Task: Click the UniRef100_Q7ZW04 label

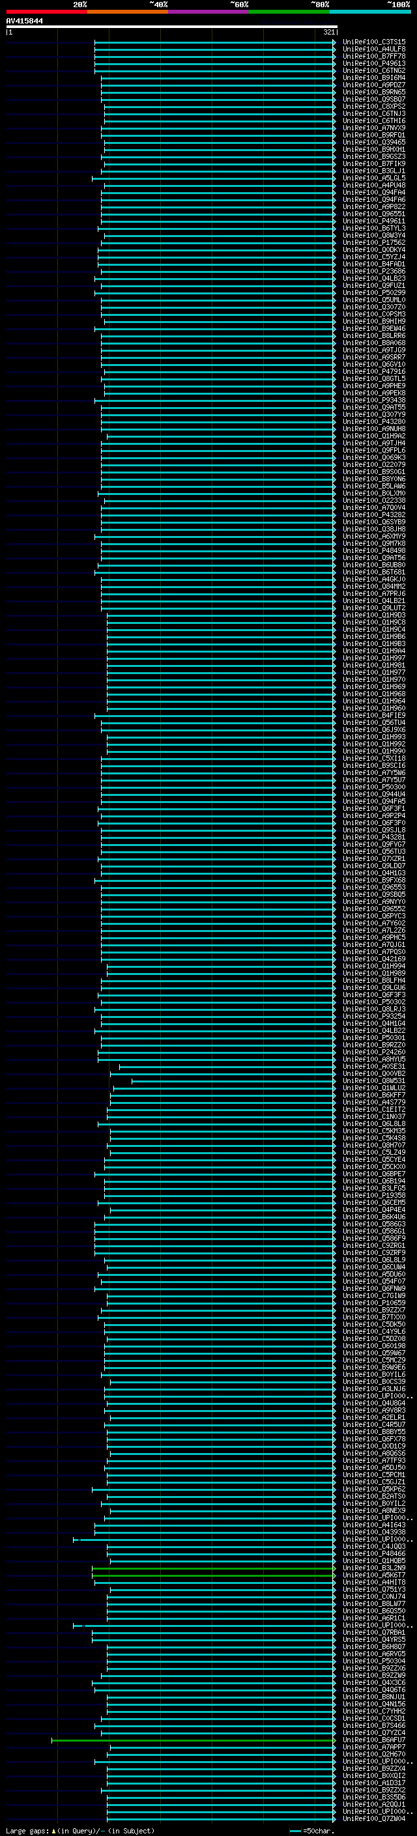Action: point(374,1818)
